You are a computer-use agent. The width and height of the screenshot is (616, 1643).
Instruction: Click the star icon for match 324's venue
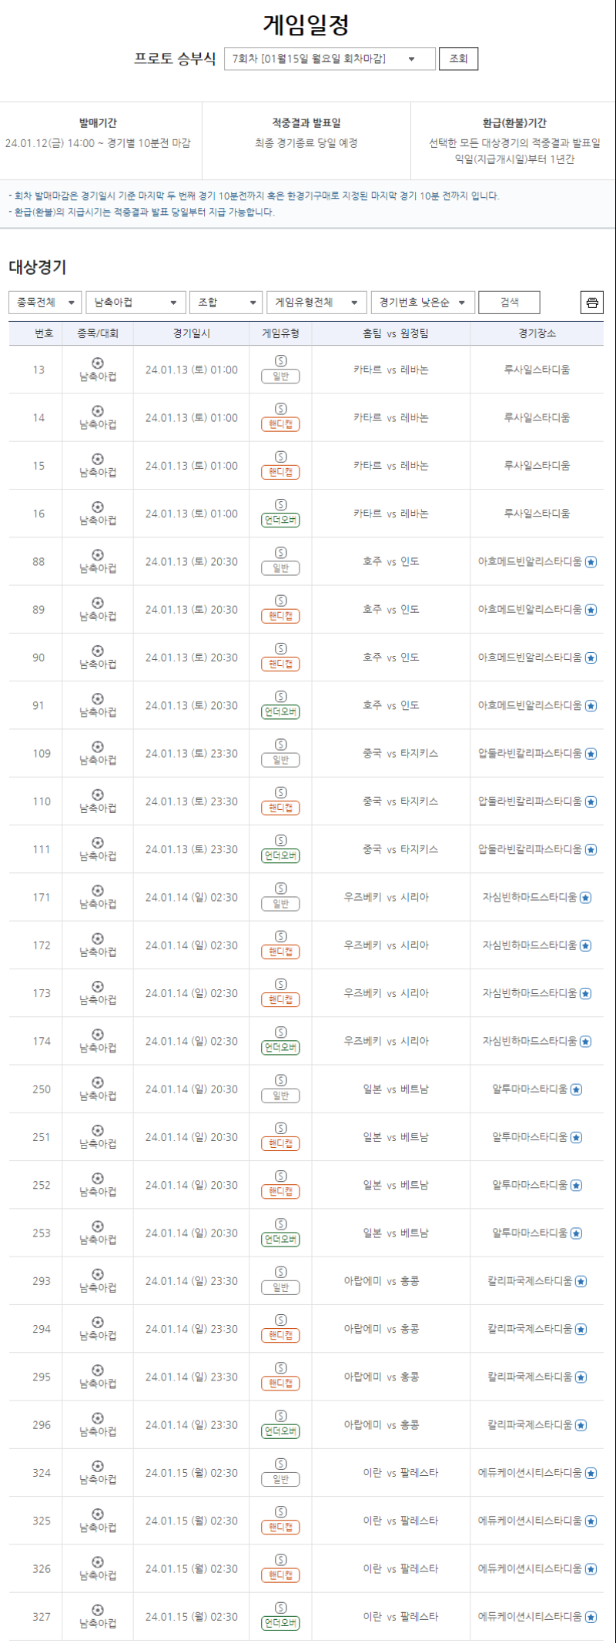591,1473
